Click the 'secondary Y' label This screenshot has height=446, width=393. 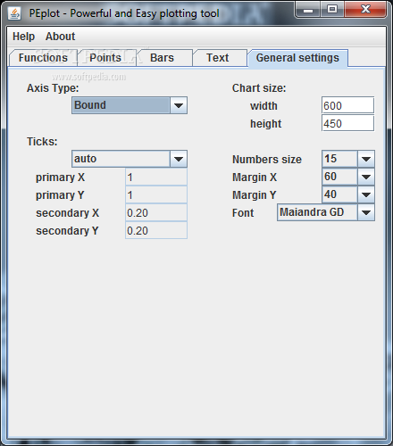[67, 231]
